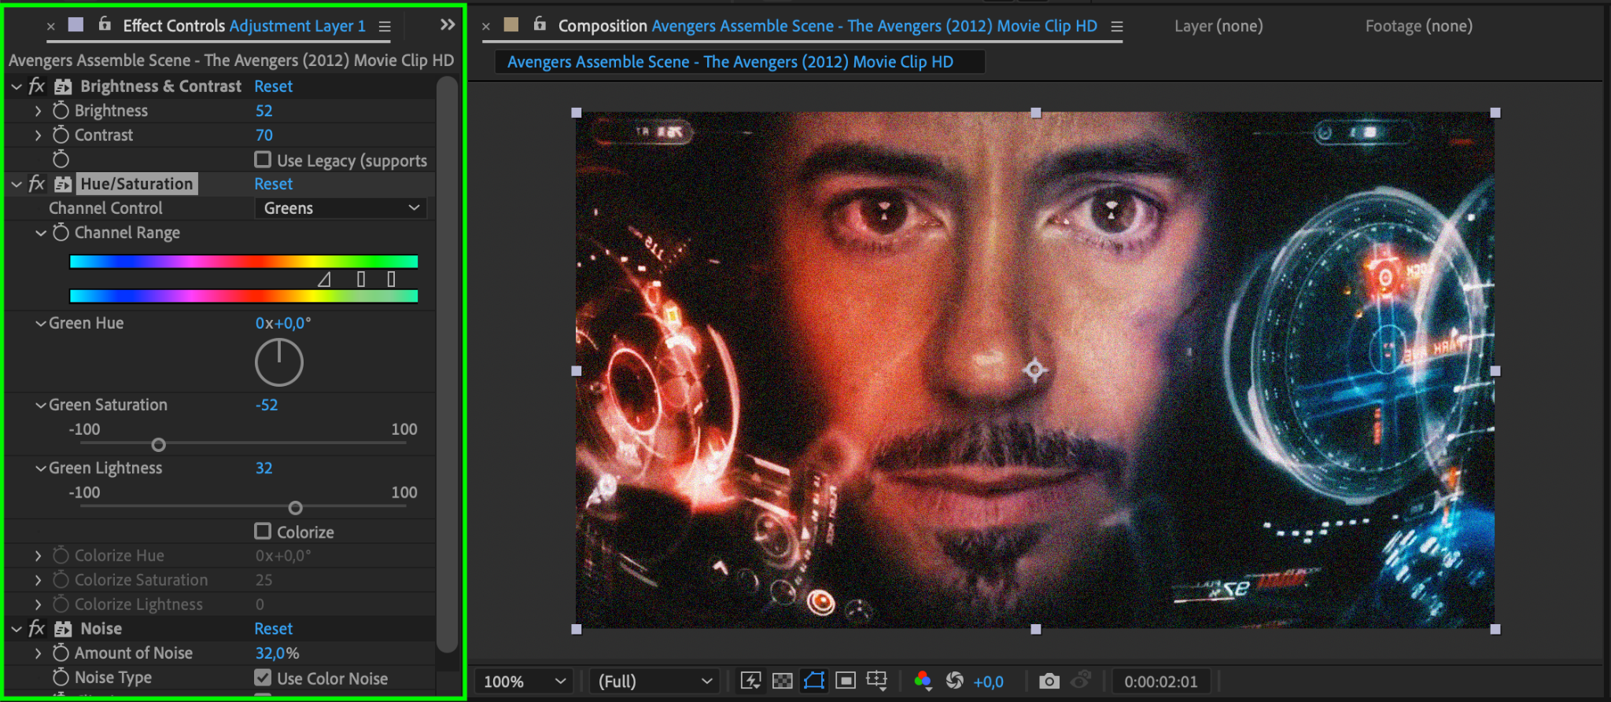Open the Composition panel menu
1611x702 pixels.
[x=1116, y=26]
